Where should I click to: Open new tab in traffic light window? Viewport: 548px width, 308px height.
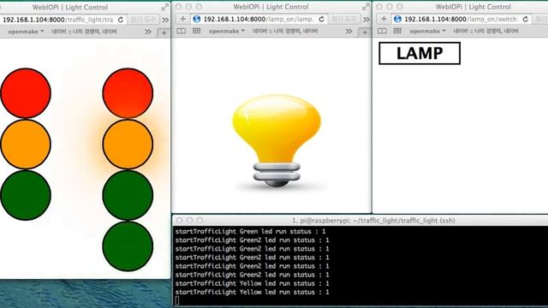164,33
